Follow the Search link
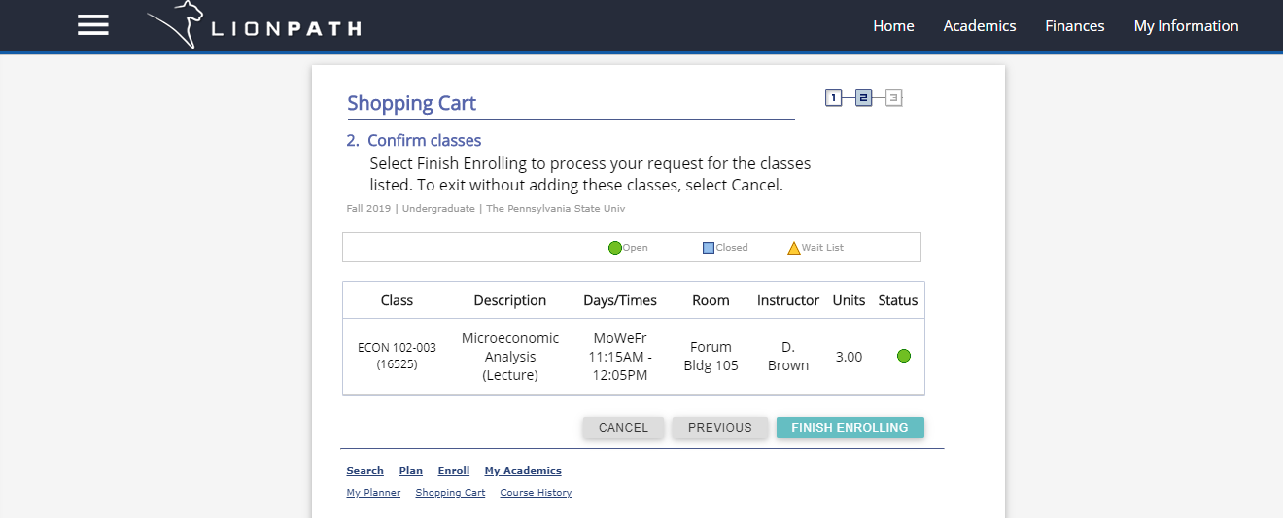The image size is (1283, 518). (364, 471)
